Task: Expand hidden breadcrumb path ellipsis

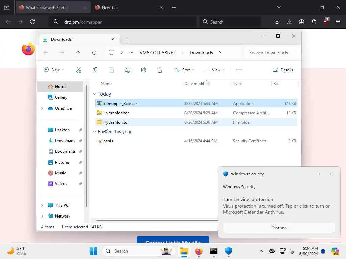Action: coord(131,52)
